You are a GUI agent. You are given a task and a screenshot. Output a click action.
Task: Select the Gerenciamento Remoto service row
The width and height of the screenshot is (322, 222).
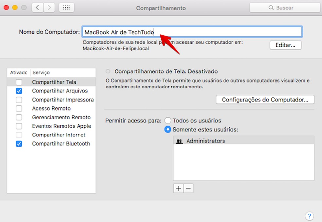click(x=51, y=117)
